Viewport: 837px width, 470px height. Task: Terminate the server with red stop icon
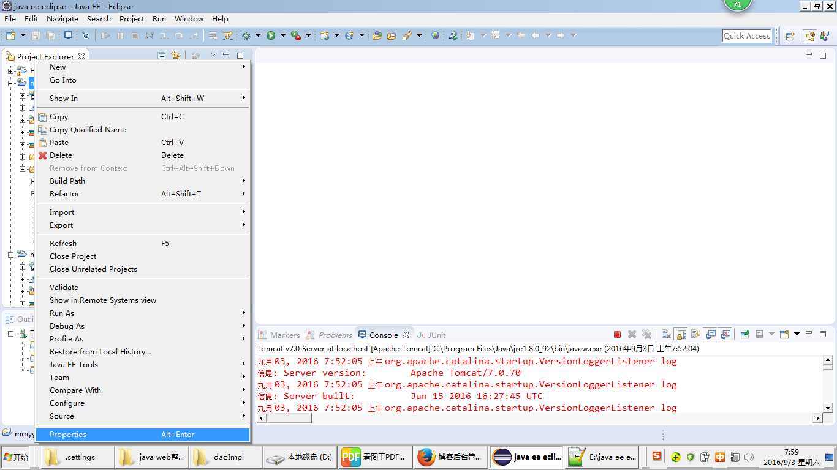[618, 335]
